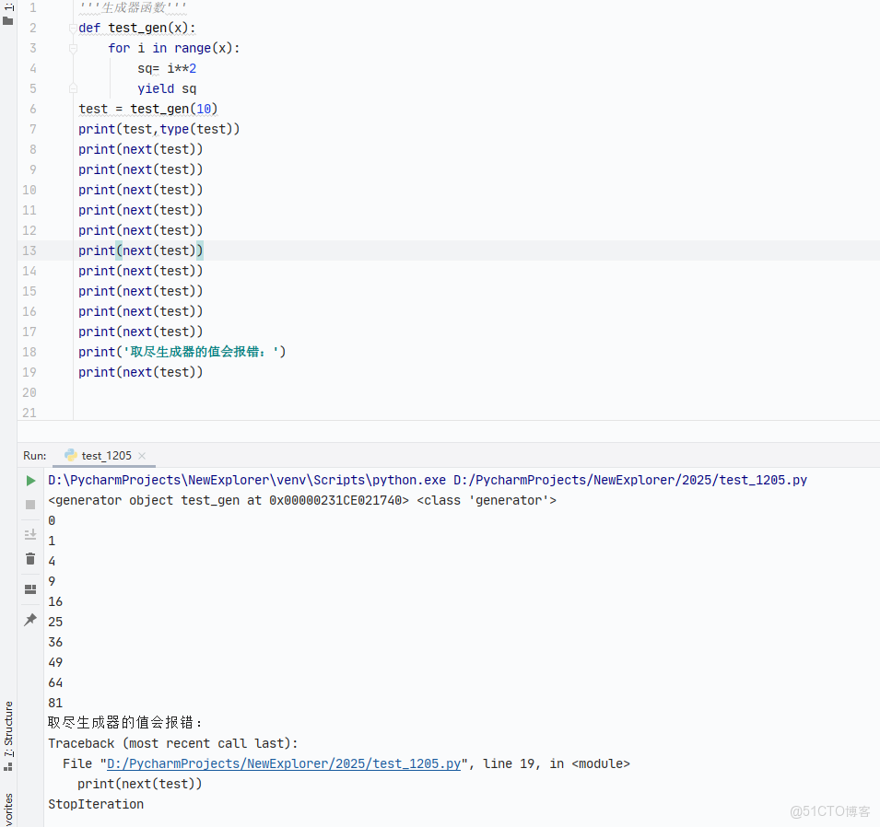Click the line 6 test_gen(10) call

[173, 109]
